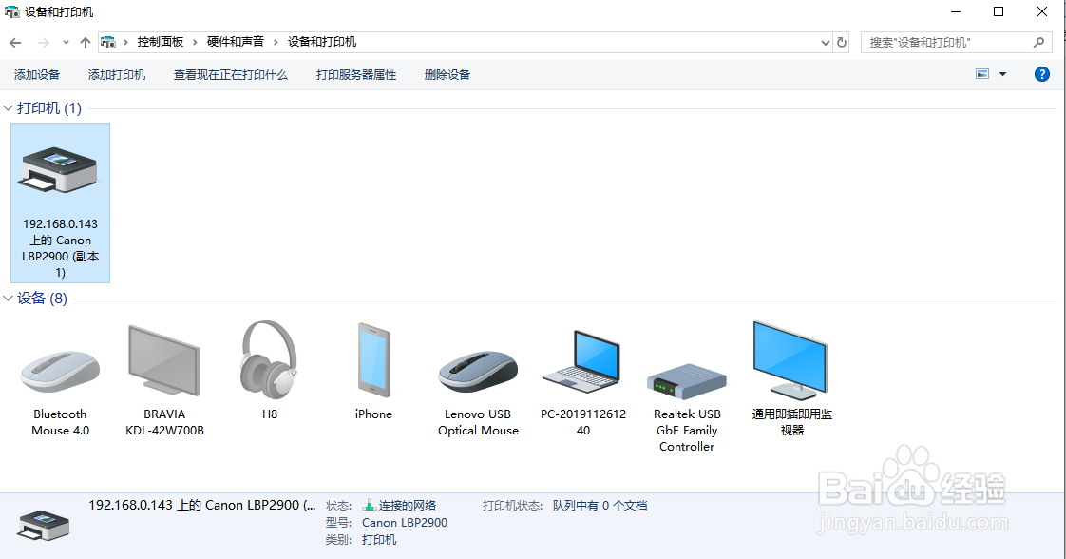Go up one level with Up arrow

click(85, 42)
